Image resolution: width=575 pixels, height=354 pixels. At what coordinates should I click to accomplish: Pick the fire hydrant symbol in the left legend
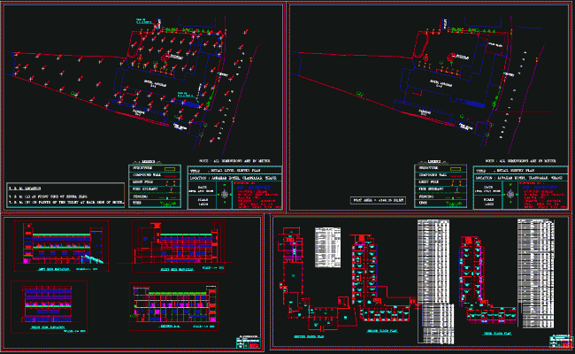click(x=171, y=189)
